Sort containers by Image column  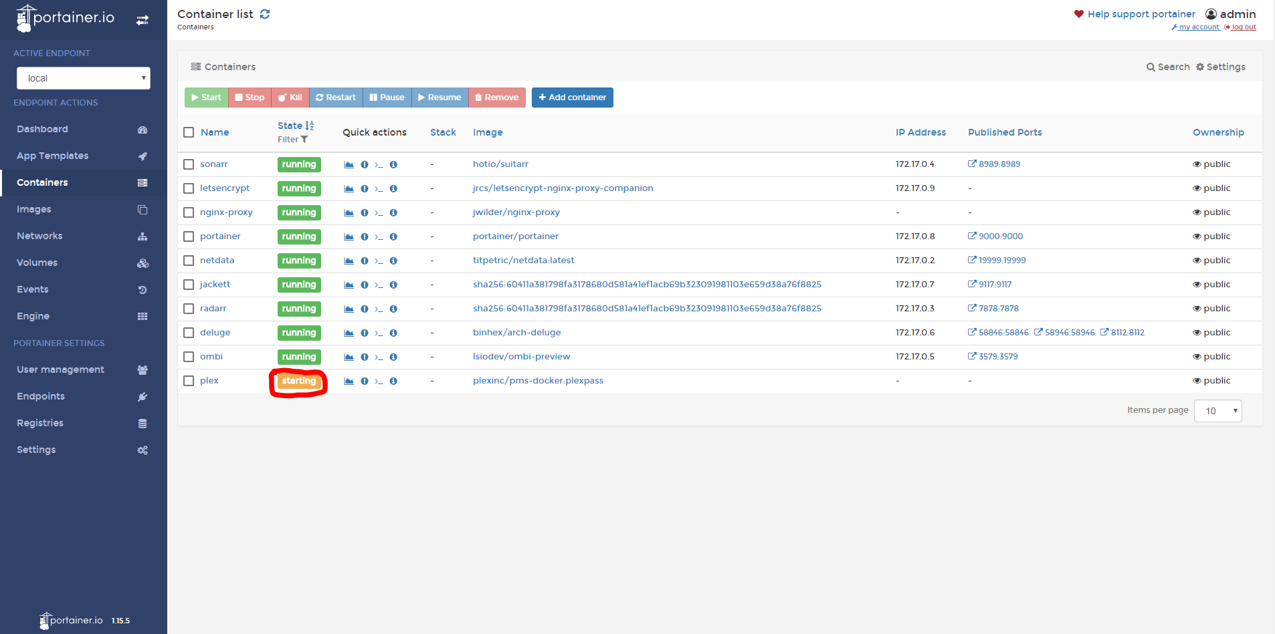pyautogui.click(x=488, y=132)
